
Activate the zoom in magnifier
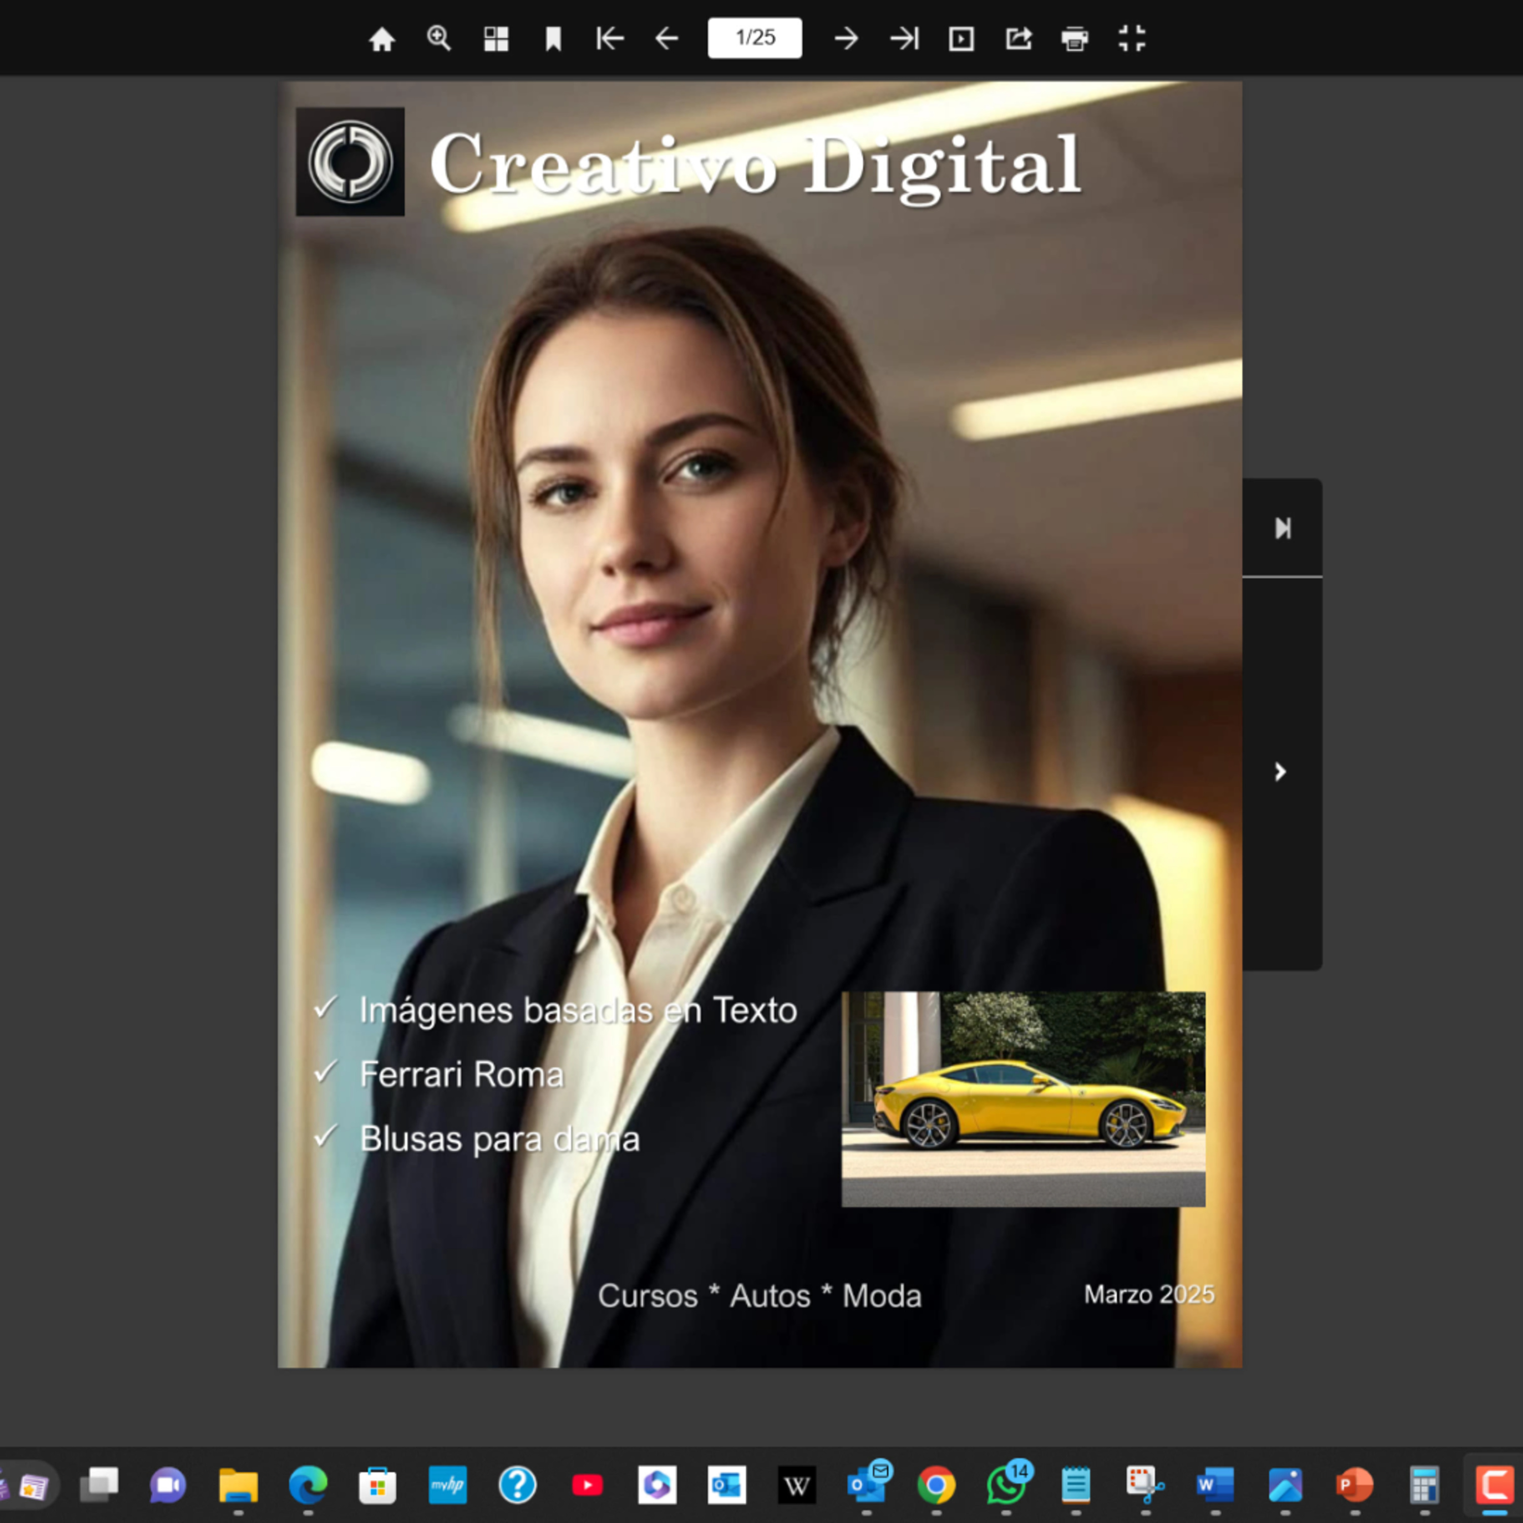[x=439, y=38]
